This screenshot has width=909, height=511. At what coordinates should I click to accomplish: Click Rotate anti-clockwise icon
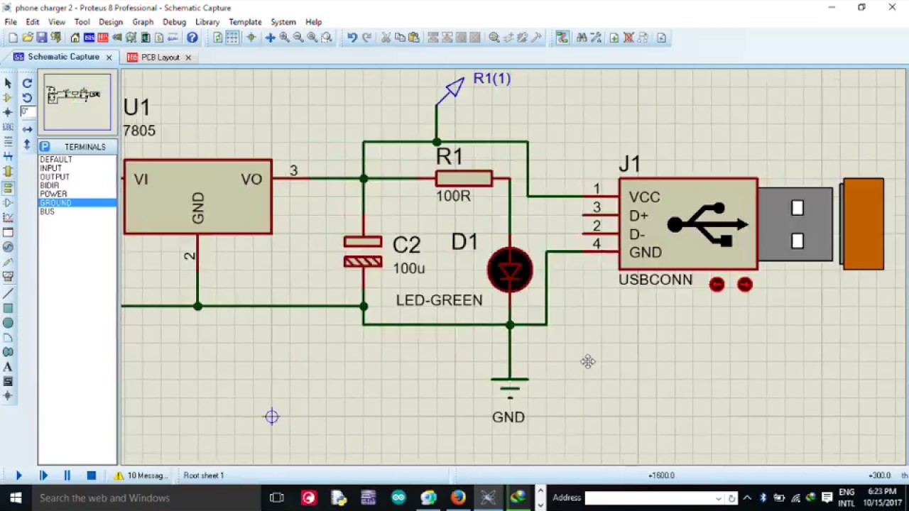27,98
